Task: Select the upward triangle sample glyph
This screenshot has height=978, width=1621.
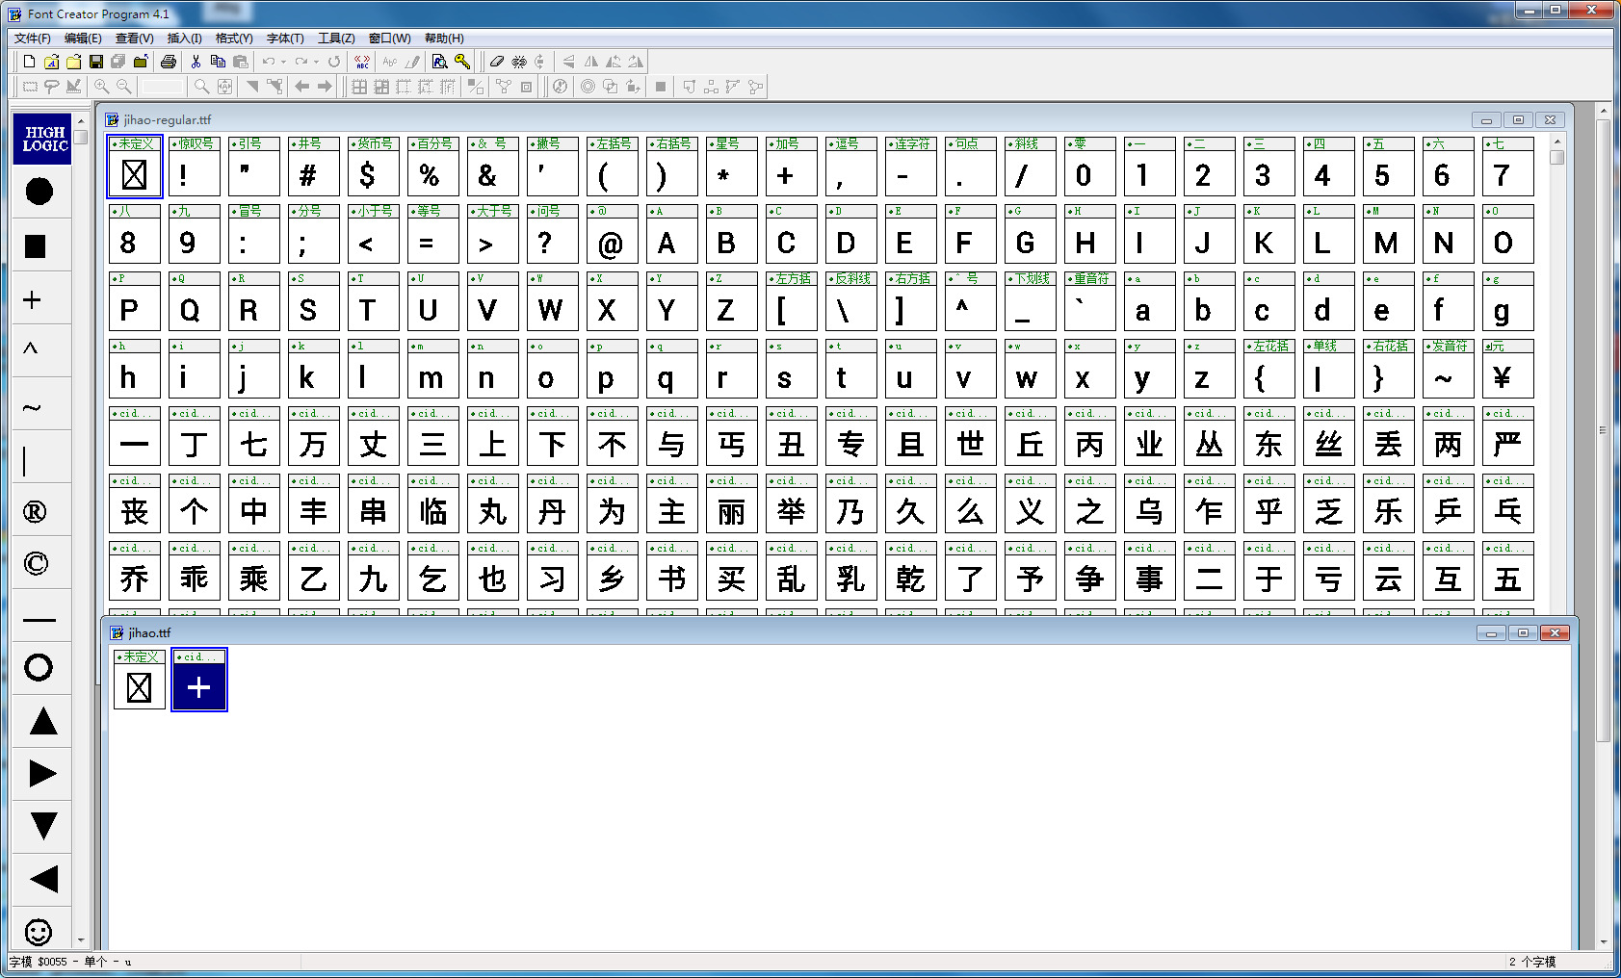Action: click(43, 721)
